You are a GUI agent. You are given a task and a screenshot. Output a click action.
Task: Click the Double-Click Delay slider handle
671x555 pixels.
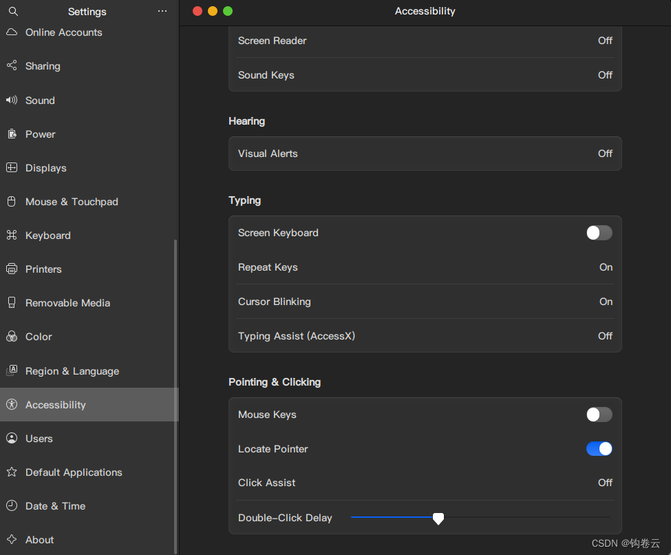tap(438, 519)
